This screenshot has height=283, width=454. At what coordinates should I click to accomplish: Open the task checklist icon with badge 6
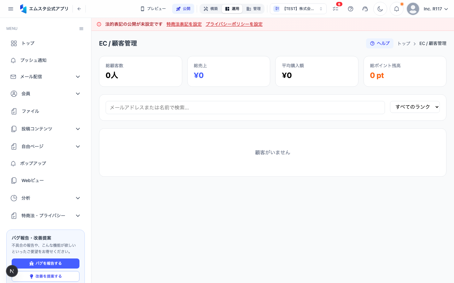click(335, 9)
